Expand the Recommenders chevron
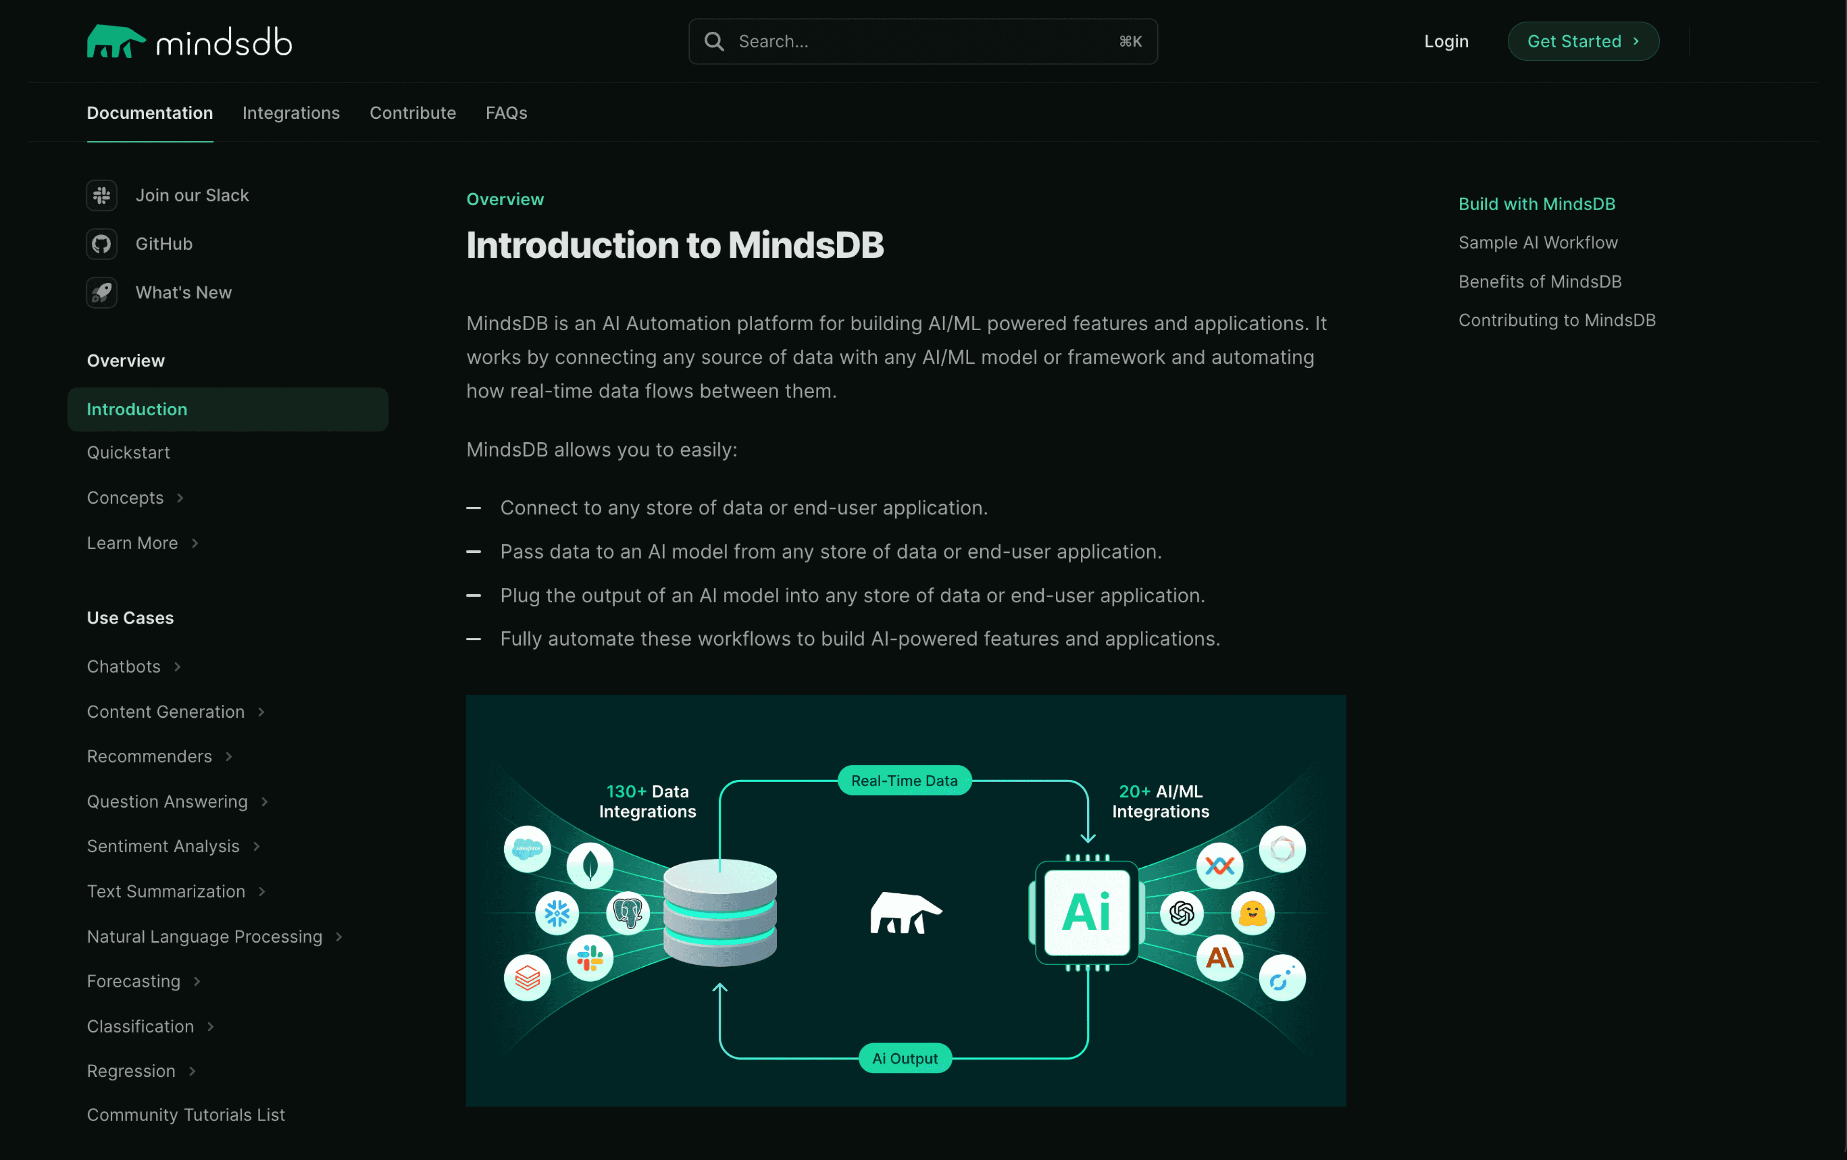Screen dimensions: 1847x1160 coord(228,757)
